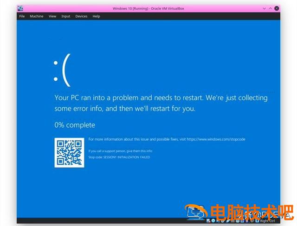297x226 pixels.
Task: Click the 'If you call a support person' line
Action: pyautogui.click(x=120, y=151)
